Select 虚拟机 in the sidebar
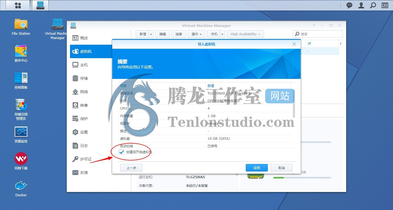 pyautogui.click(x=91, y=51)
